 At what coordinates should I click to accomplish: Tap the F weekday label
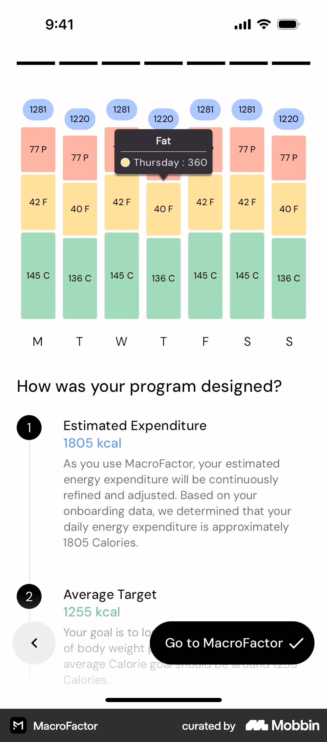[x=205, y=342]
